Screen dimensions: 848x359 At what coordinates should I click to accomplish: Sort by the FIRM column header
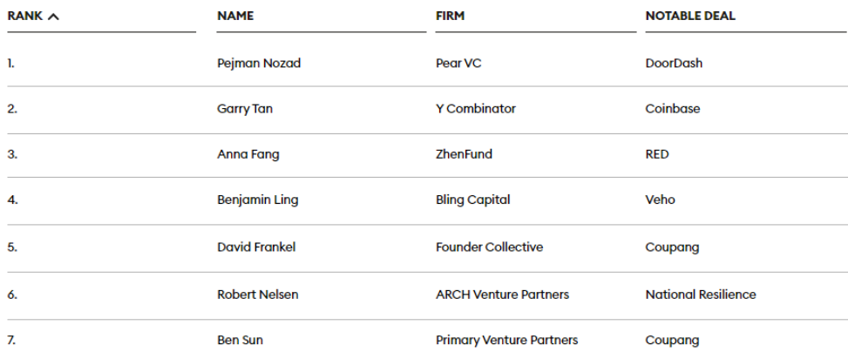pos(450,17)
